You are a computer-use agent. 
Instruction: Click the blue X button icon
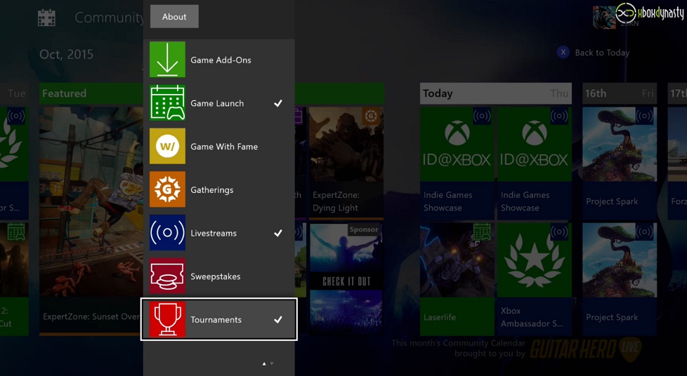tap(563, 53)
